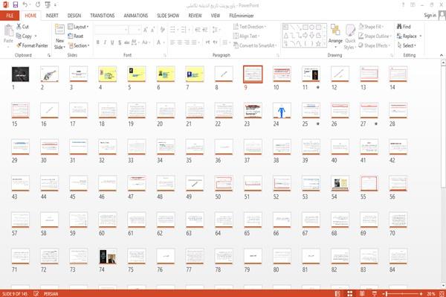Open the Shape Outline dropdown
The image size is (446, 297).
point(375,36)
